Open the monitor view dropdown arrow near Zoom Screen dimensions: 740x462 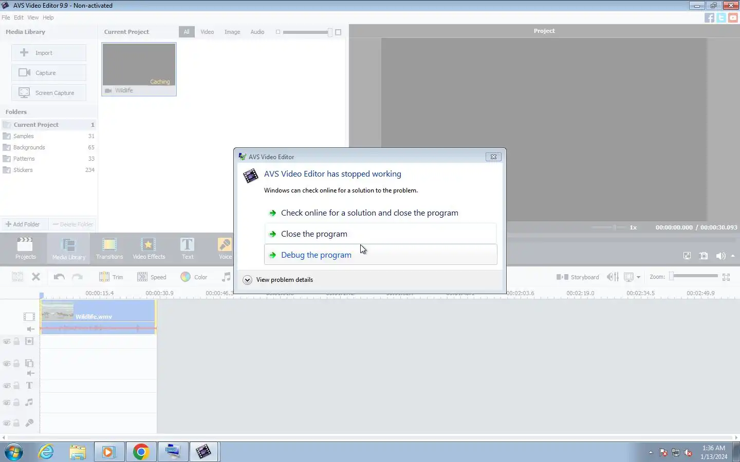[638, 277]
